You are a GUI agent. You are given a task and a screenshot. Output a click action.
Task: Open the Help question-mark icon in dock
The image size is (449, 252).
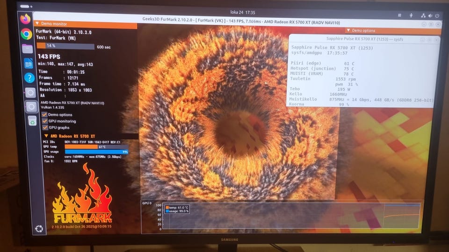click(x=29, y=78)
